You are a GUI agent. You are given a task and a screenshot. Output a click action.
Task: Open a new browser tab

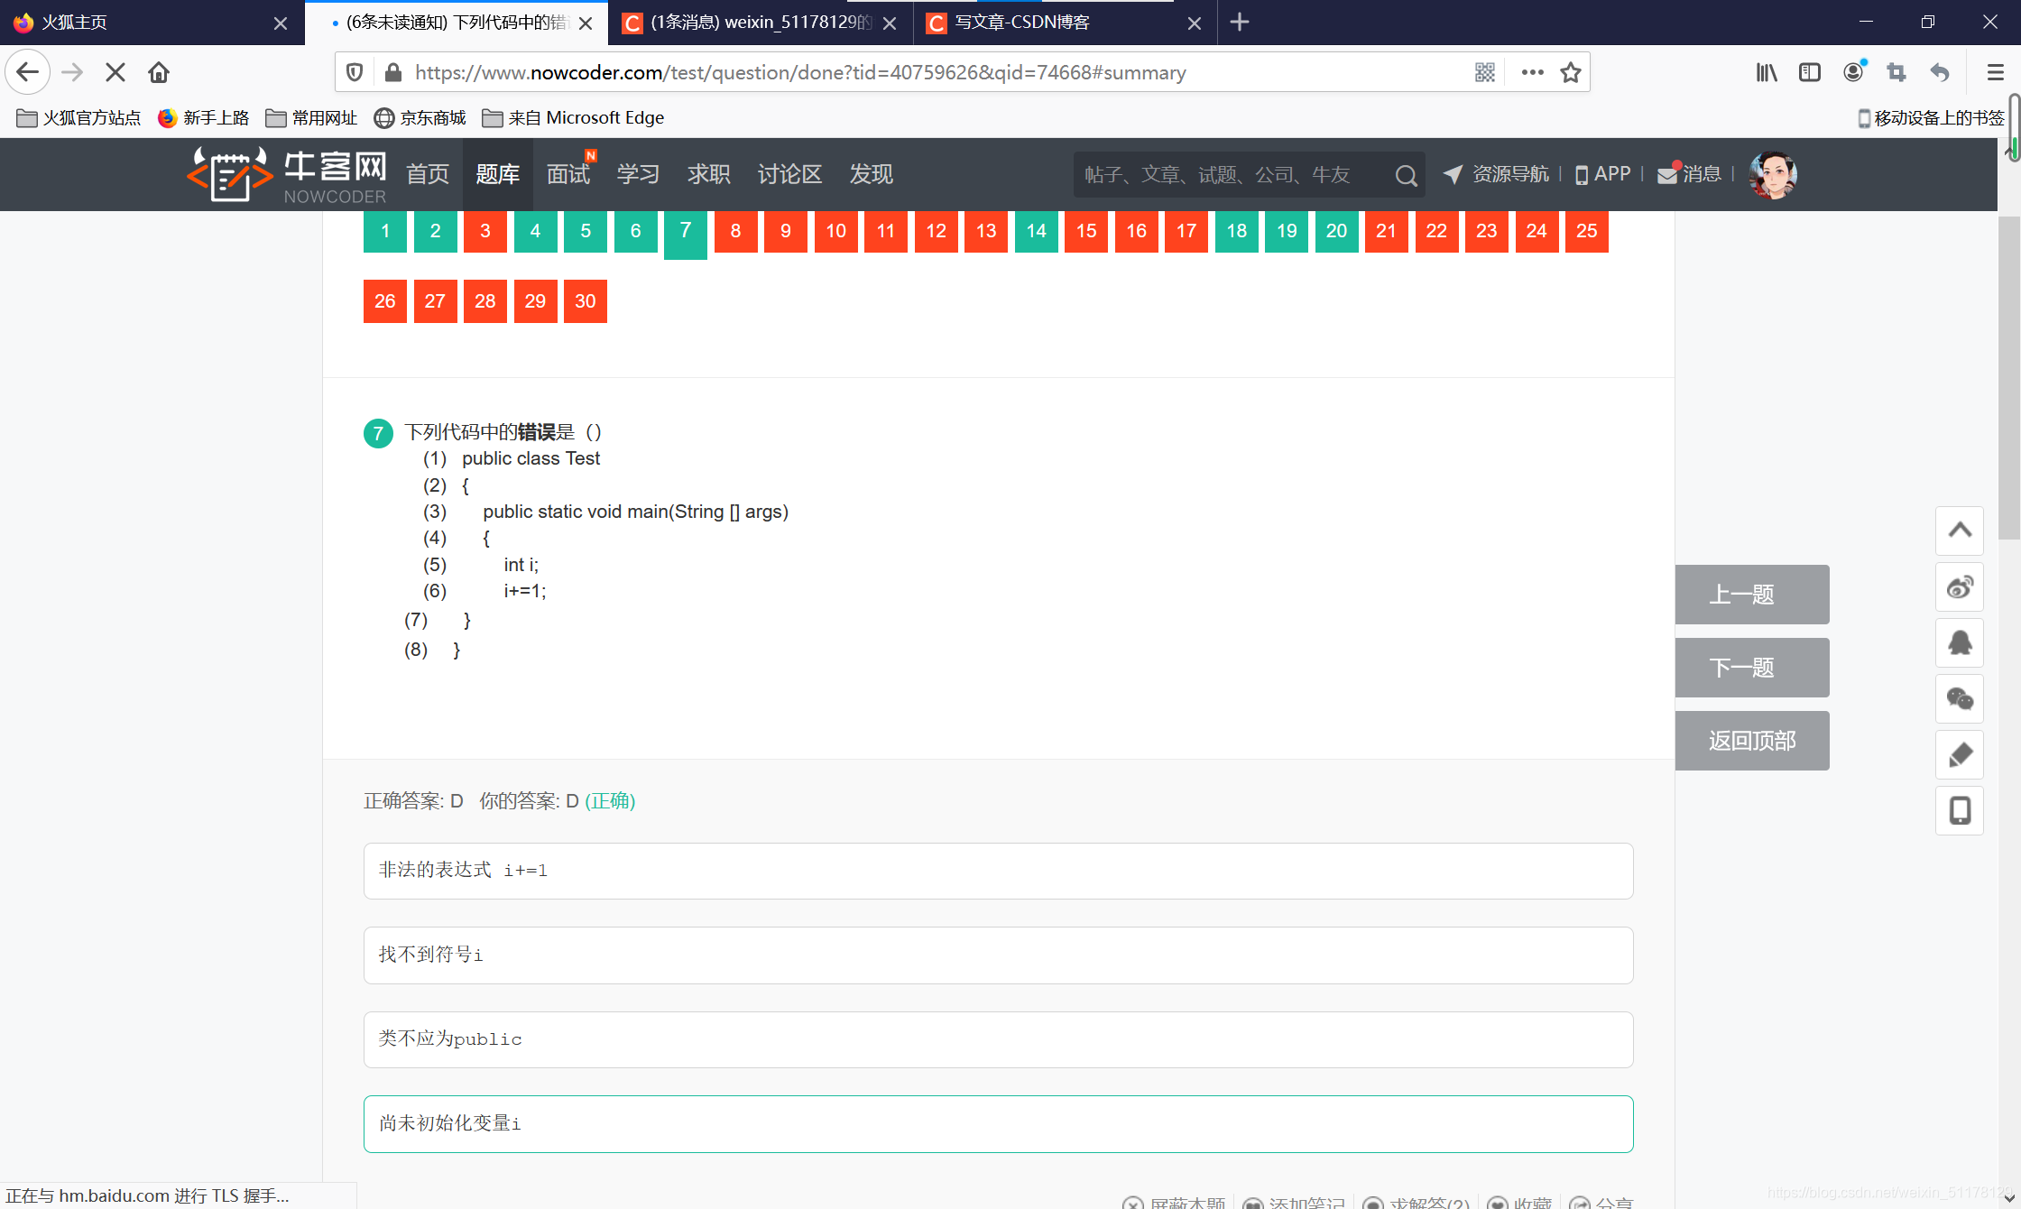1240,22
